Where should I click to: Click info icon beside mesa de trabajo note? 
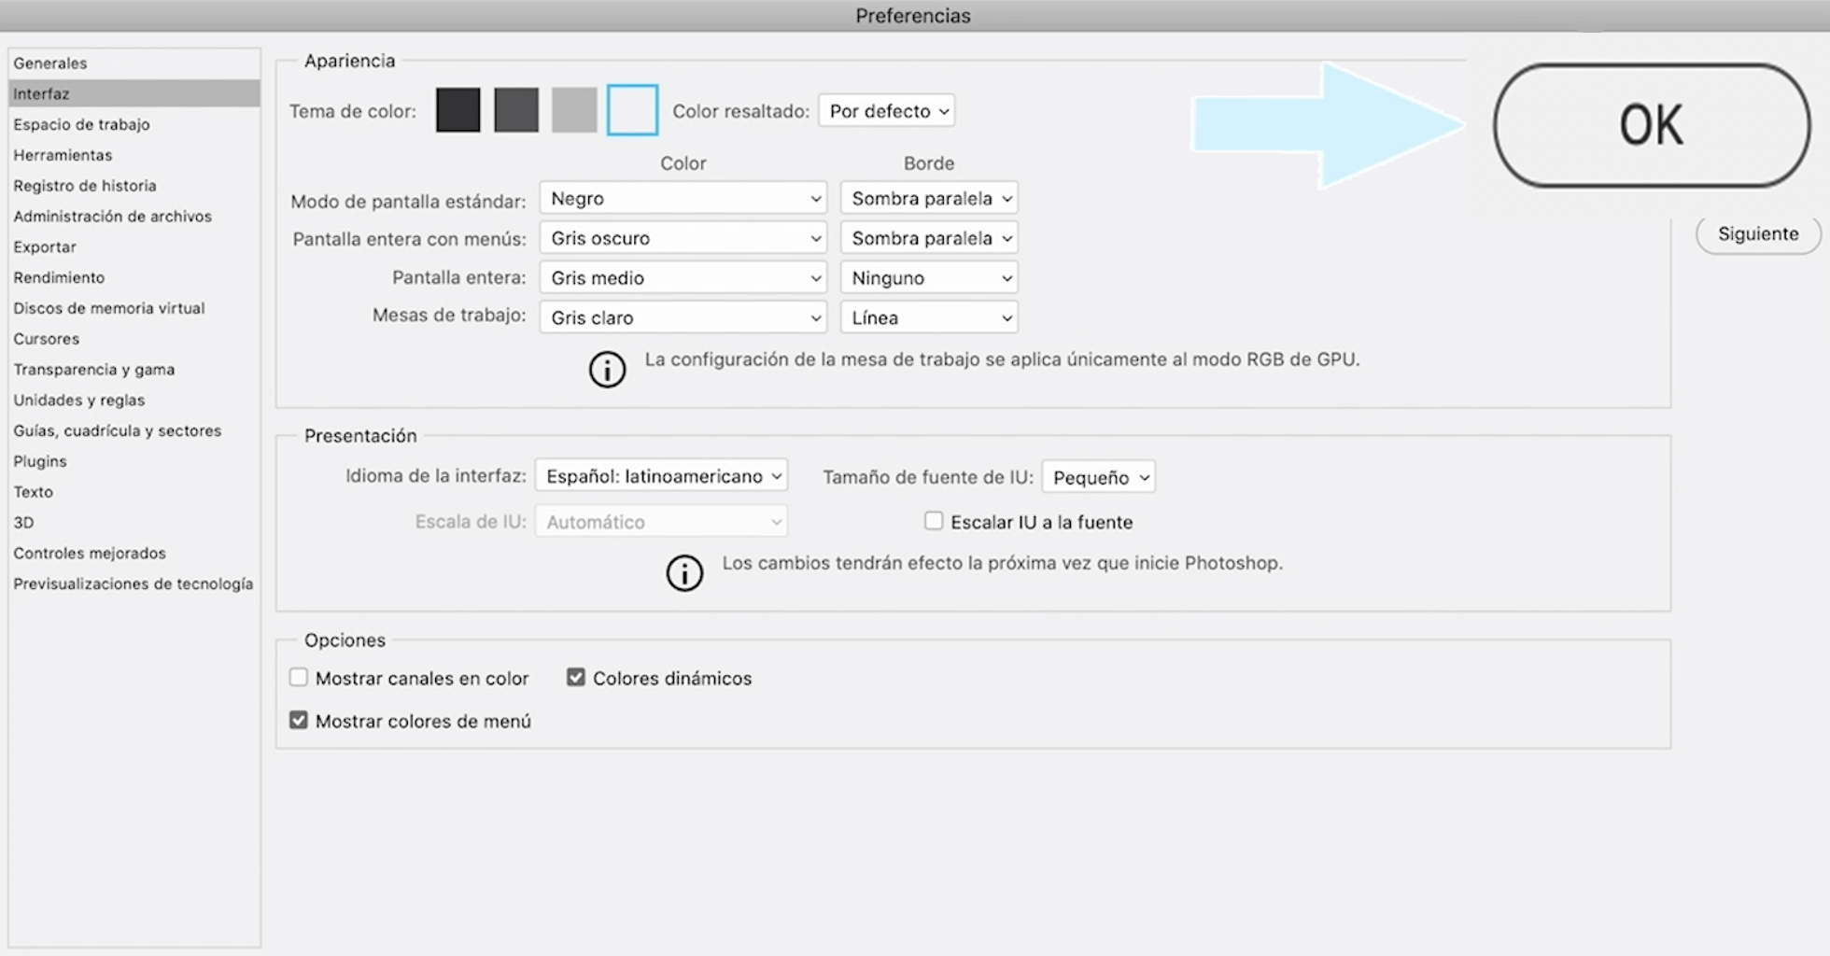pyautogui.click(x=607, y=370)
